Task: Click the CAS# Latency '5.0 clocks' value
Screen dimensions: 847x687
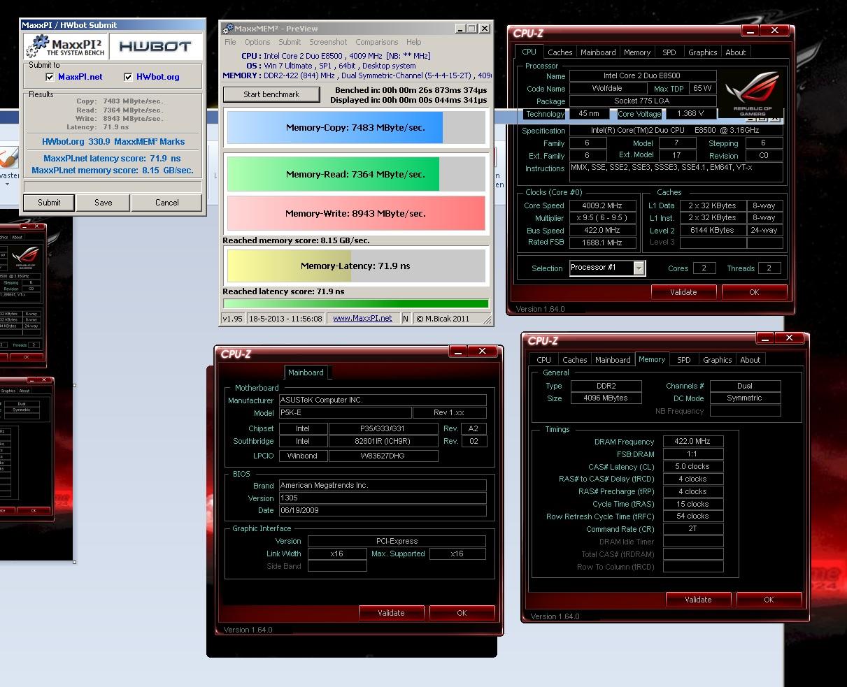Action: click(x=692, y=467)
